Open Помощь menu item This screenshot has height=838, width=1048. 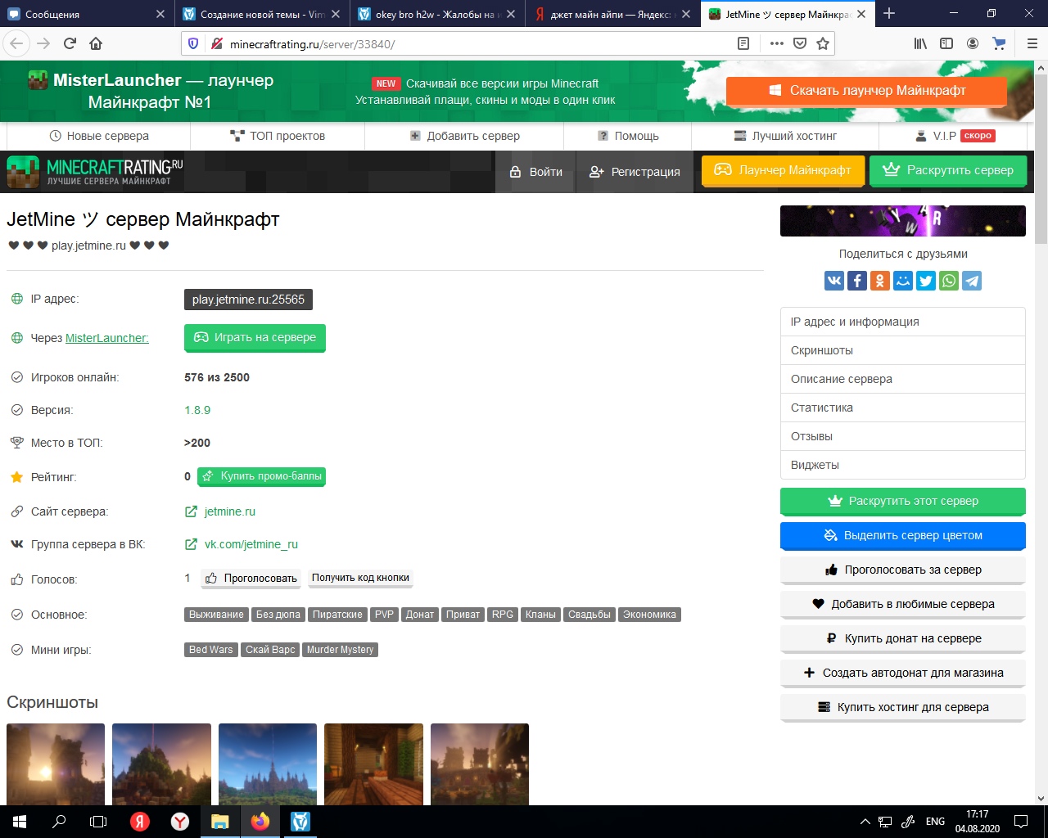628,136
